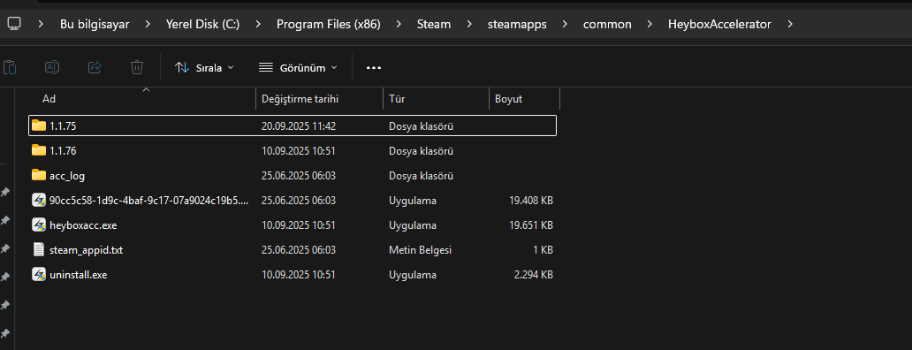This screenshot has height=350, width=912.
Task: Click the steam_appid.txt document icon
Action: click(x=39, y=250)
